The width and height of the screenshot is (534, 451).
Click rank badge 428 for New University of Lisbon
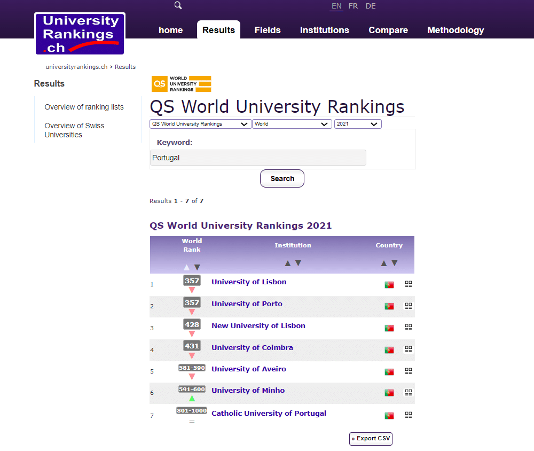(x=192, y=324)
